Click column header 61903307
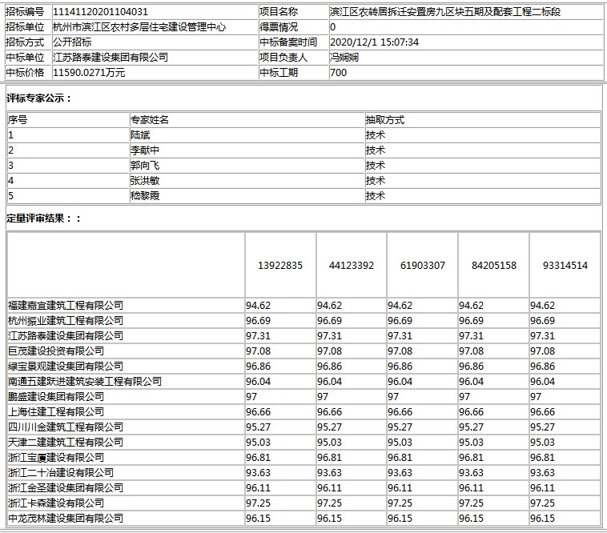This screenshot has height=533, width=607. [x=423, y=266]
